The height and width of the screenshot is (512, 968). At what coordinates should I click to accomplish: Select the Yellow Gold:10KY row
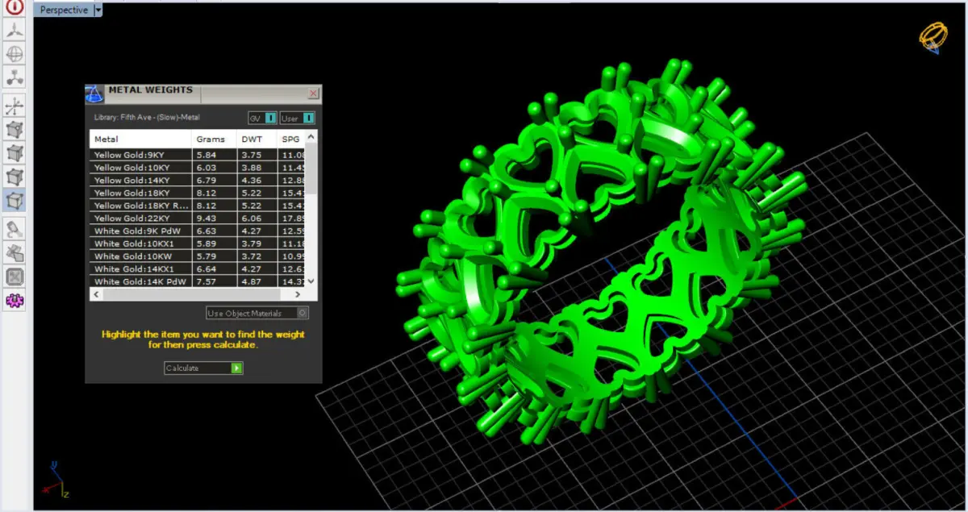[198, 168]
